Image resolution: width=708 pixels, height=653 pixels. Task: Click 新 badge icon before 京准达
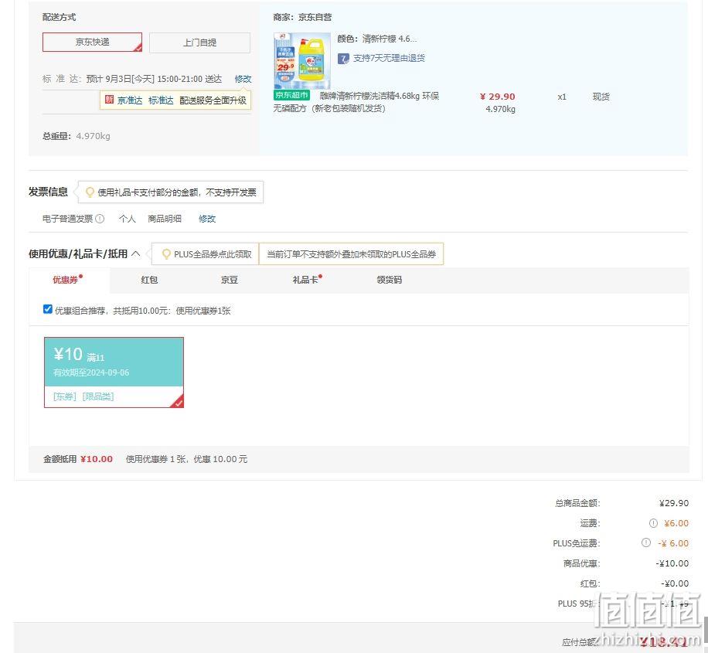click(109, 100)
